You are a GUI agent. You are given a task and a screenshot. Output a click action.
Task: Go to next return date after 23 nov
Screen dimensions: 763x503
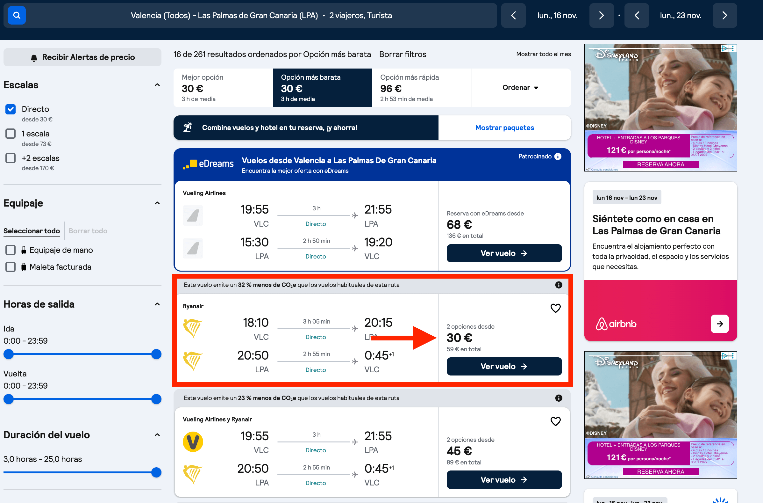point(725,15)
